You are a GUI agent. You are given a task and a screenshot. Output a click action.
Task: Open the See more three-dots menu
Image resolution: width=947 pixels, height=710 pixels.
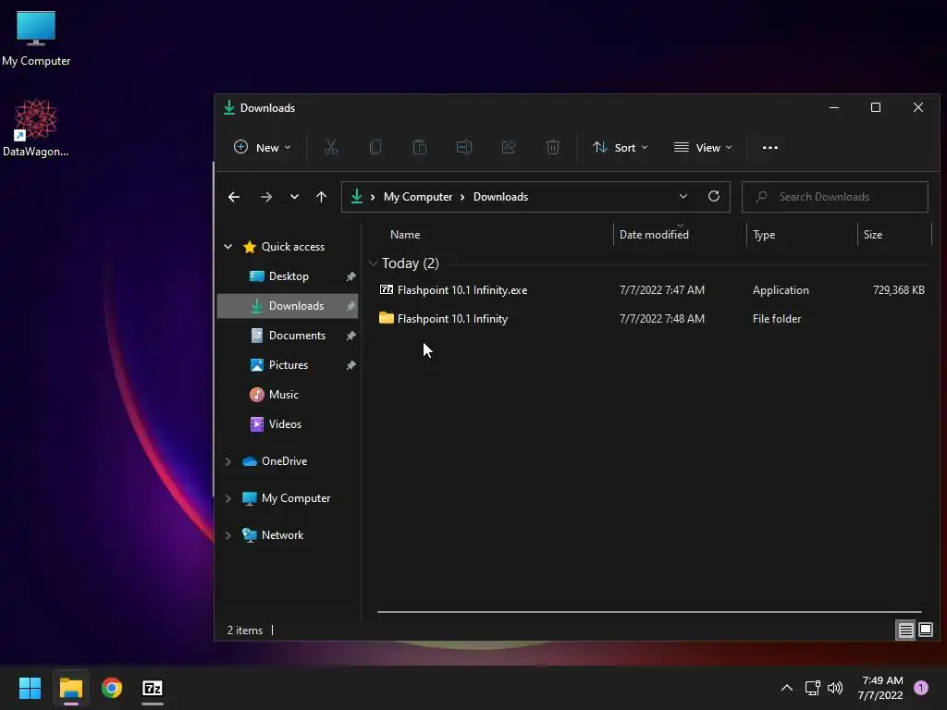click(x=770, y=147)
